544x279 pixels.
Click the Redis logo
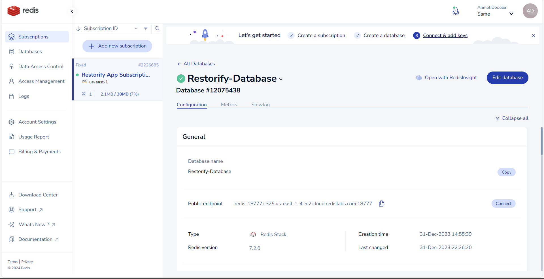point(23,10)
